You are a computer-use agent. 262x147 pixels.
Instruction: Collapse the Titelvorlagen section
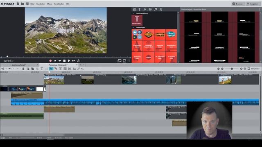133,27
